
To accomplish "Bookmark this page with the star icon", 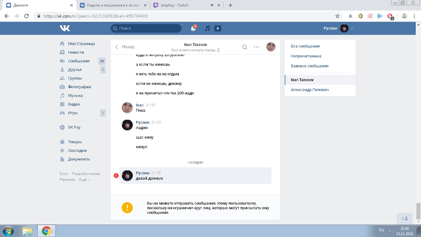I will click(337, 16).
